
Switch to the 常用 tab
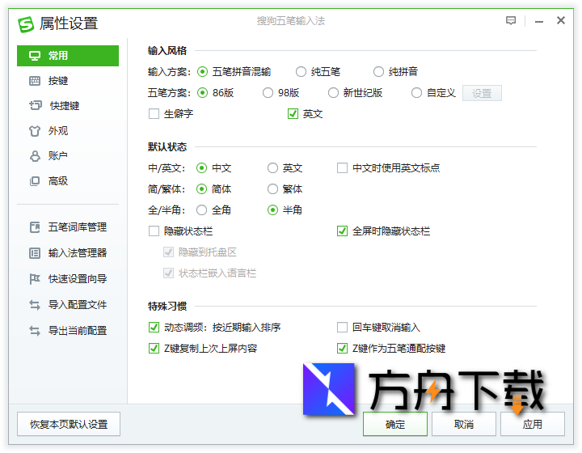pos(68,56)
